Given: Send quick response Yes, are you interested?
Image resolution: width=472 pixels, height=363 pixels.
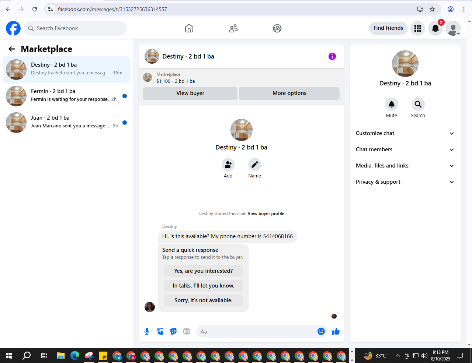Looking at the screenshot, I should tap(204, 271).
